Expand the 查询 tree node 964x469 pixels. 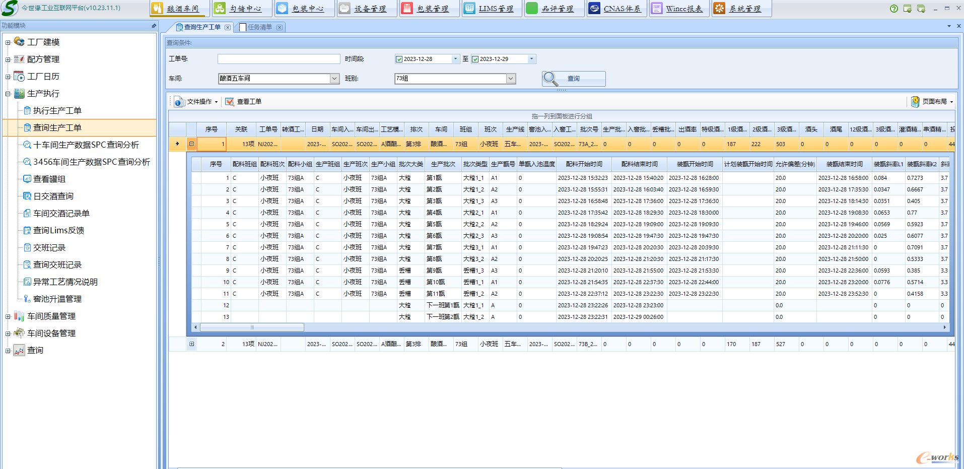(8, 351)
